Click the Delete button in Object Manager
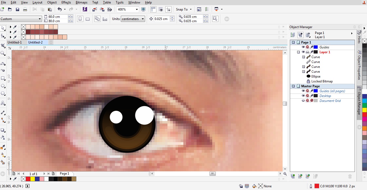Viewport: 367px width, 190px height. coord(350,176)
